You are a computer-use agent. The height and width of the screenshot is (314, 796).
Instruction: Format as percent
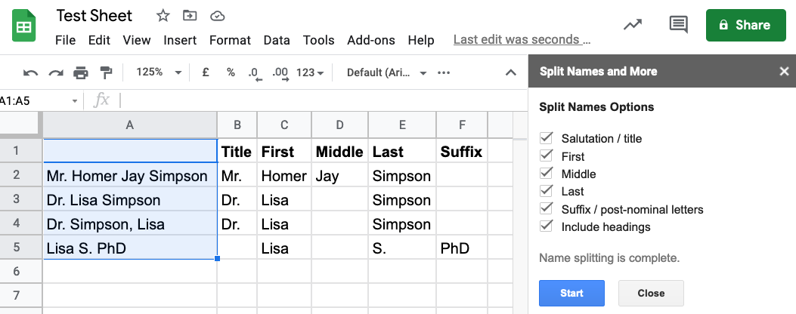tap(231, 72)
